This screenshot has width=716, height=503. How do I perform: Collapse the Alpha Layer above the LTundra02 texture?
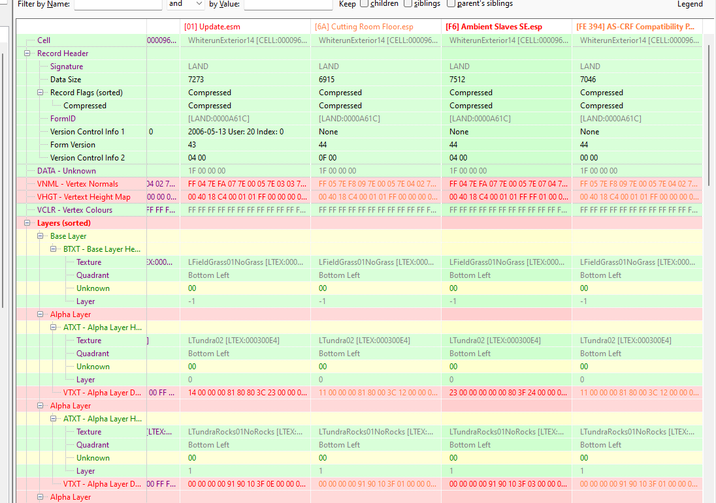[x=41, y=314]
